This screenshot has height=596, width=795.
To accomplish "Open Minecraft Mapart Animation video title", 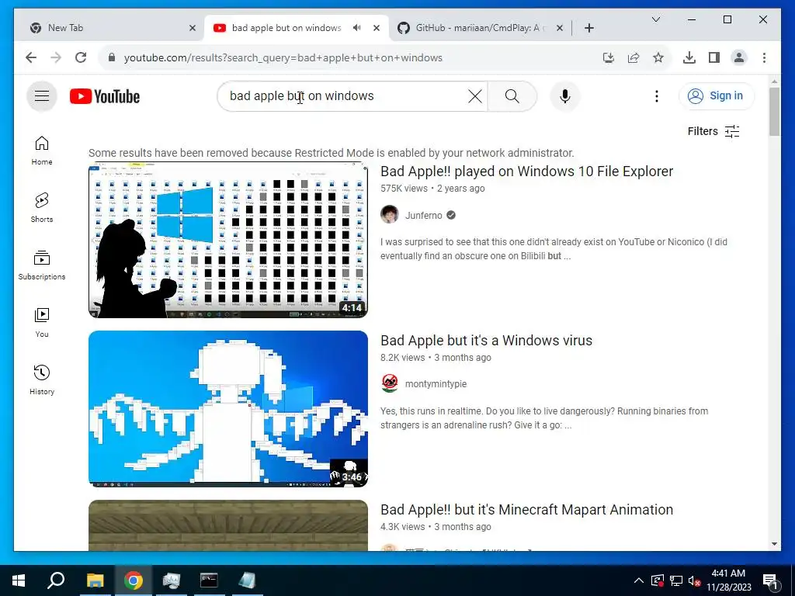I will [527, 509].
